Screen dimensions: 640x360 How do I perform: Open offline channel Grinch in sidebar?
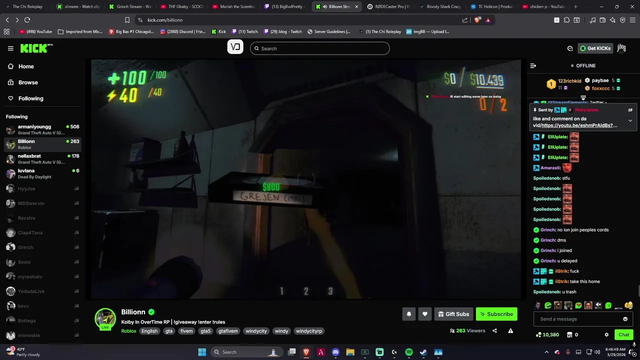tap(42, 247)
